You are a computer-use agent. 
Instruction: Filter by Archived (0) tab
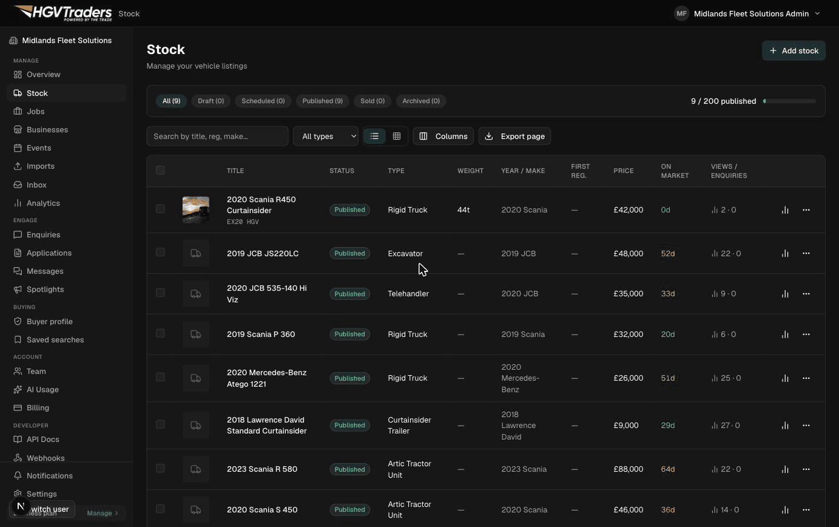click(x=421, y=101)
